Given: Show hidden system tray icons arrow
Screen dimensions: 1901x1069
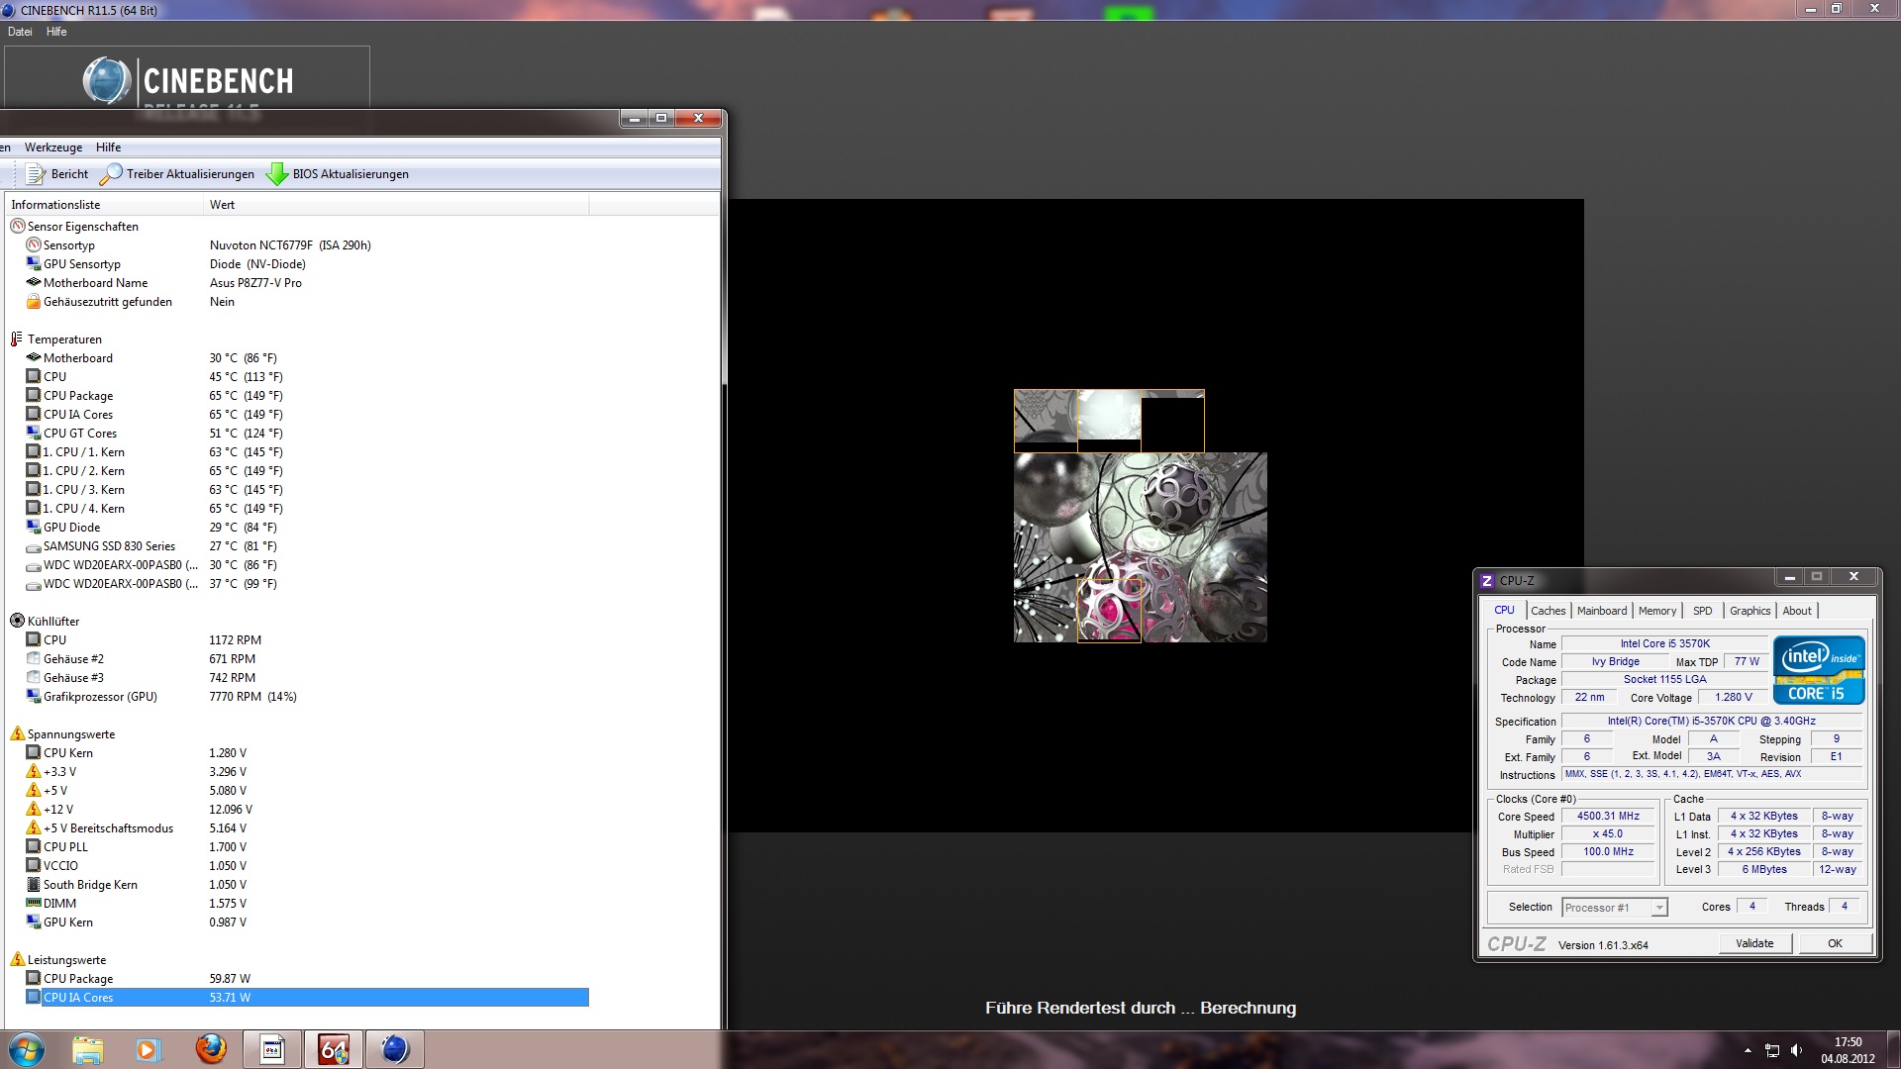Looking at the screenshot, I should click(1748, 1050).
